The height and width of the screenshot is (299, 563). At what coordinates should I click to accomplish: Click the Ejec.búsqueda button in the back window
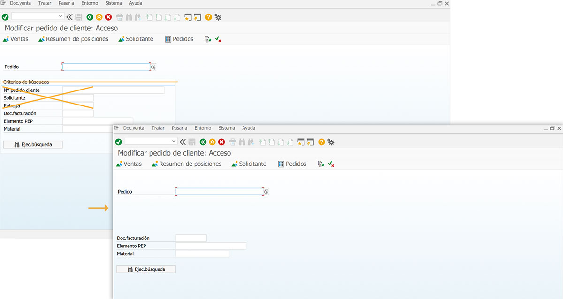[33, 145]
